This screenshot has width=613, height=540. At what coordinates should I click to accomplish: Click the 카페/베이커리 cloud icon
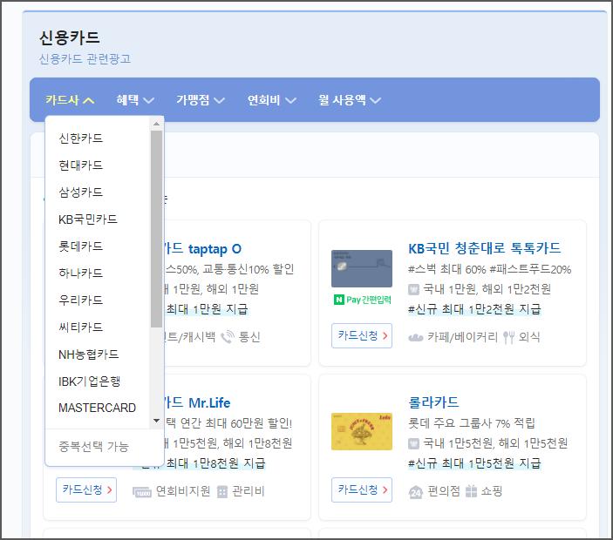[x=416, y=337]
